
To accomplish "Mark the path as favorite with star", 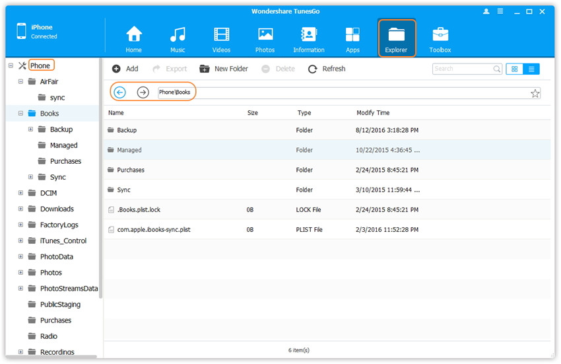I will pyautogui.click(x=535, y=94).
